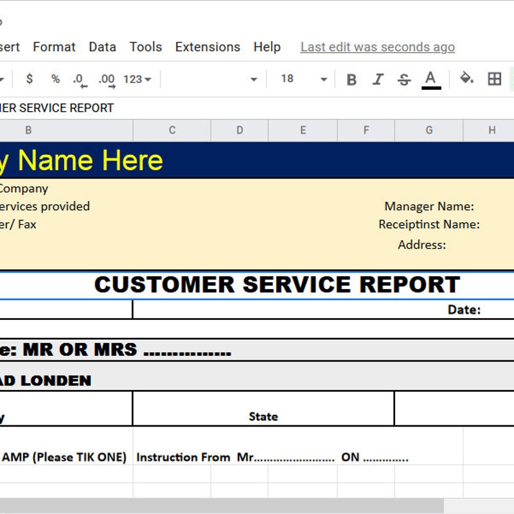The width and height of the screenshot is (514, 514).
Task: Open the Extensions menu
Action: pos(208,47)
